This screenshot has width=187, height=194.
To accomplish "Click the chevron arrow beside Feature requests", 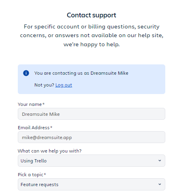I will 160,185.
